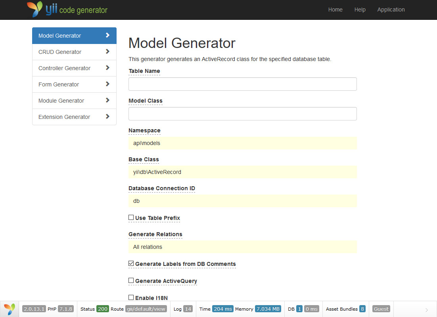Focus the Model Class input field
Image resolution: width=437 pixels, height=317 pixels.
pyautogui.click(x=242, y=114)
